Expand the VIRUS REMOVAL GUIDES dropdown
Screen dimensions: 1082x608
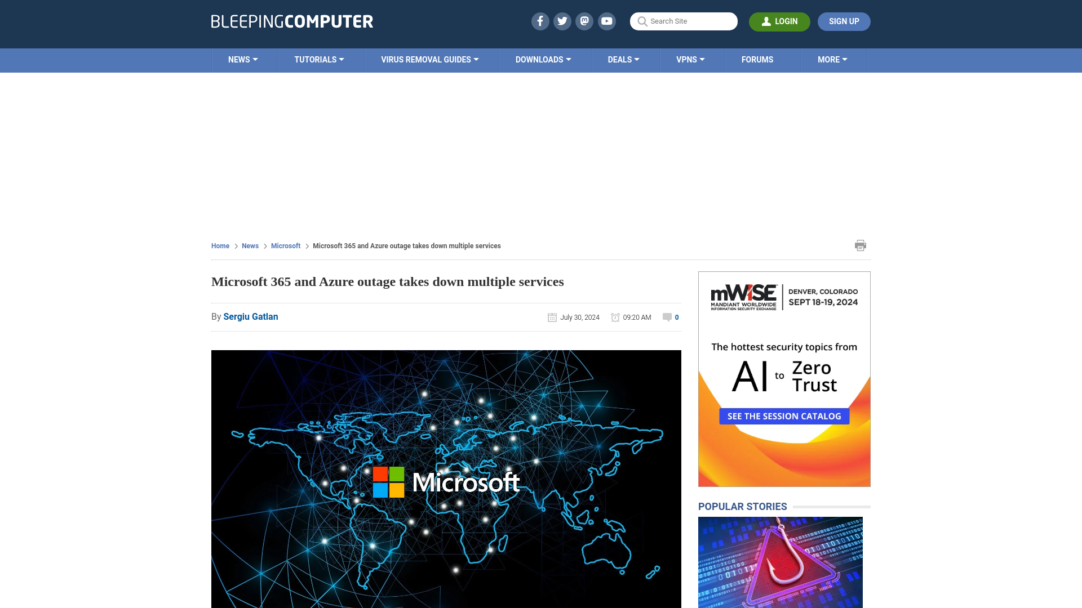click(429, 59)
